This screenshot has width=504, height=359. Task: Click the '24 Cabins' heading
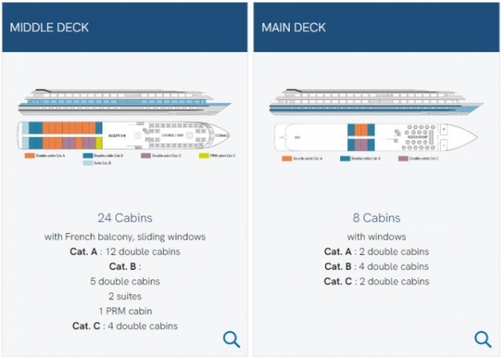pyautogui.click(x=124, y=218)
